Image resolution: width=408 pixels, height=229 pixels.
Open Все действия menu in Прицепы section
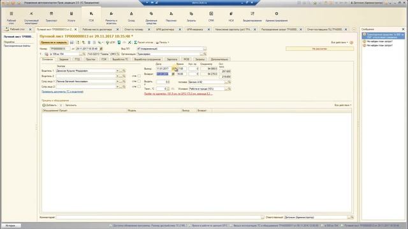[x=343, y=105]
